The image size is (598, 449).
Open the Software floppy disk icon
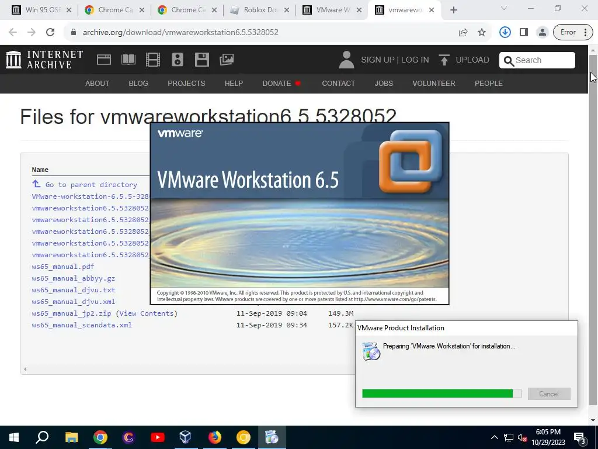click(201, 60)
